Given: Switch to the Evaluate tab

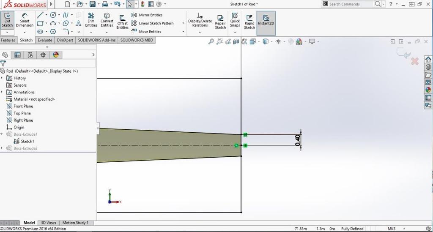Looking at the screenshot, I should coord(45,40).
